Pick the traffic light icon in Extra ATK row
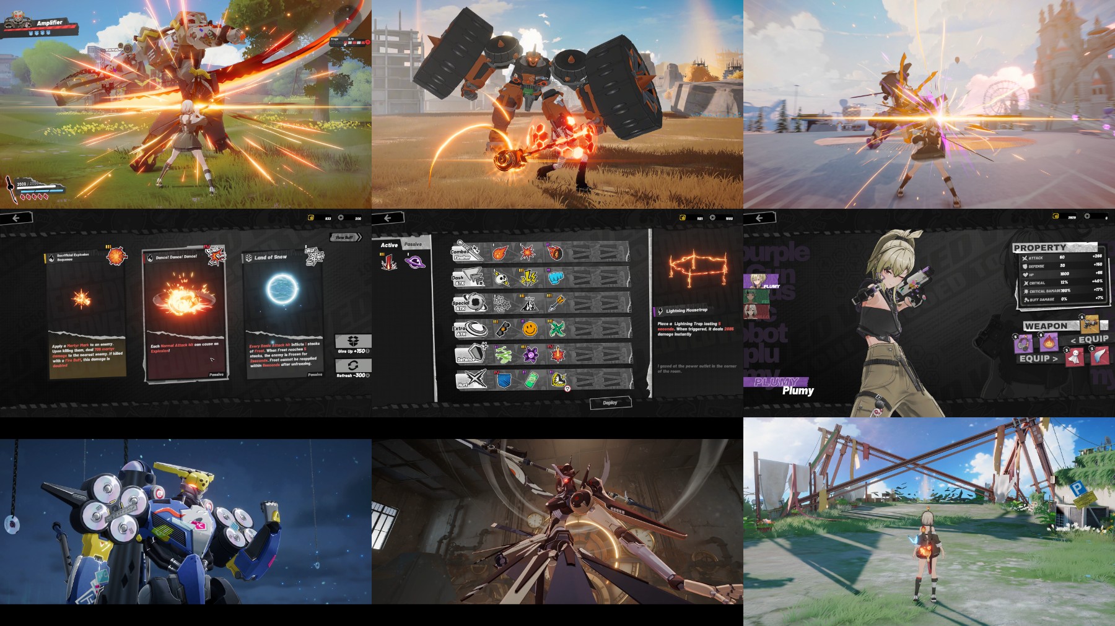Image resolution: width=1115 pixels, height=626 pixels. click(x=502, y=329)
